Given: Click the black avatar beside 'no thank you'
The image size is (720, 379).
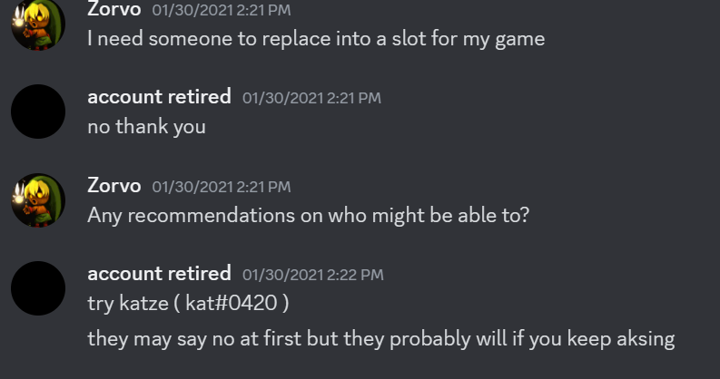Looking at the screenshot, I should click(38, 112).
